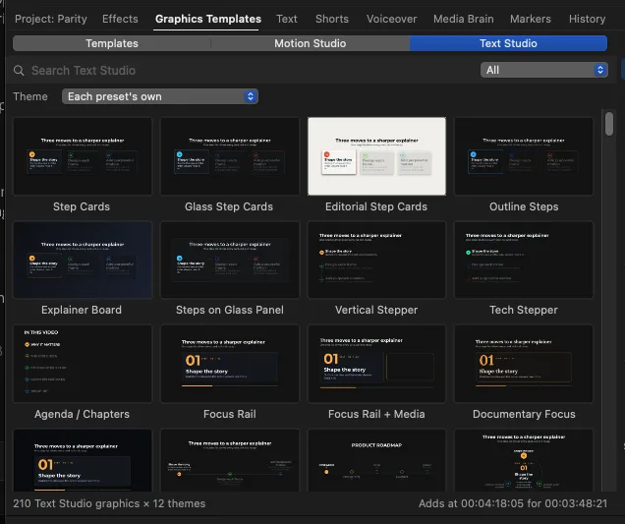Click the 'Step Cards' label
This screenshot has width=625, height=524.
[82, 206]
